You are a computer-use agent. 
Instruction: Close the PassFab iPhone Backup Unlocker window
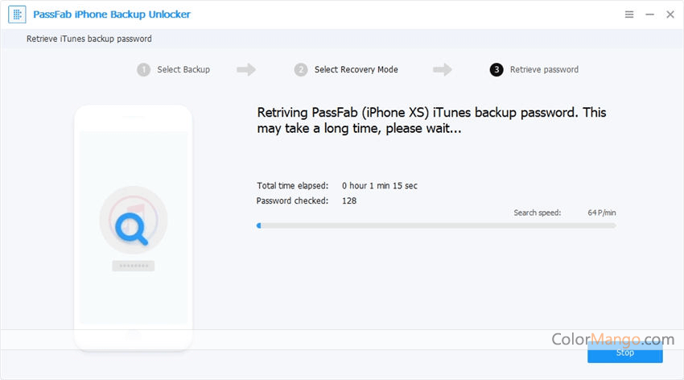pos(668,14)
